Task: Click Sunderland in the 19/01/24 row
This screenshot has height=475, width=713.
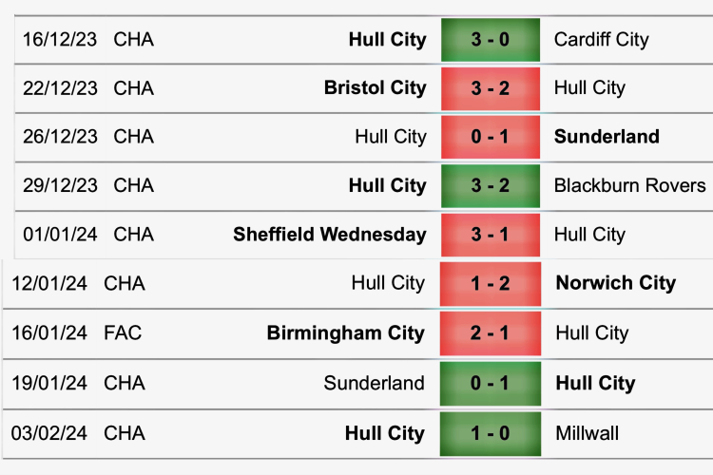Action: tap(374, 383)
